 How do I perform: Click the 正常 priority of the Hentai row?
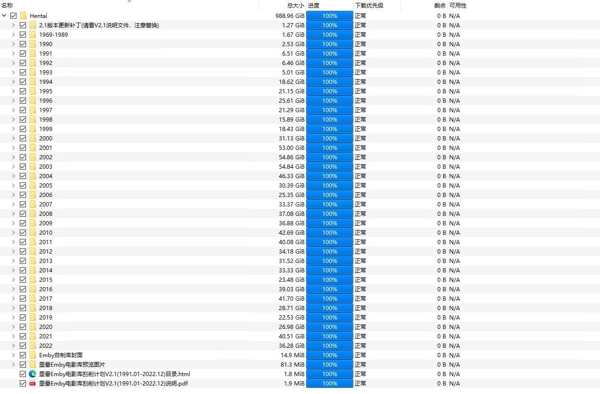[x=360, y=16]
